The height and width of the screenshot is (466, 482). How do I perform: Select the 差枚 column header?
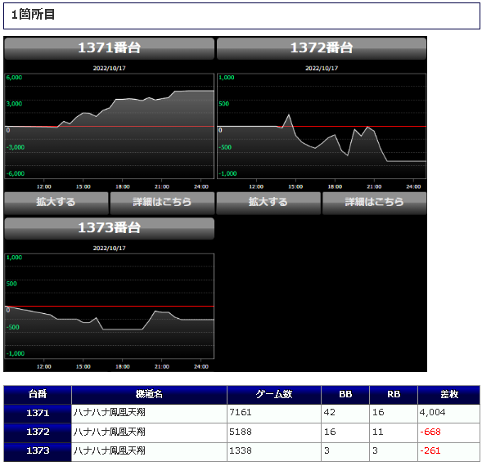(x=448, y=394)
